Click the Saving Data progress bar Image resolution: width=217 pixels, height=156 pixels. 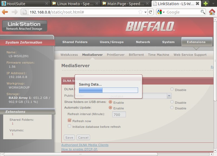click(108, 90)
